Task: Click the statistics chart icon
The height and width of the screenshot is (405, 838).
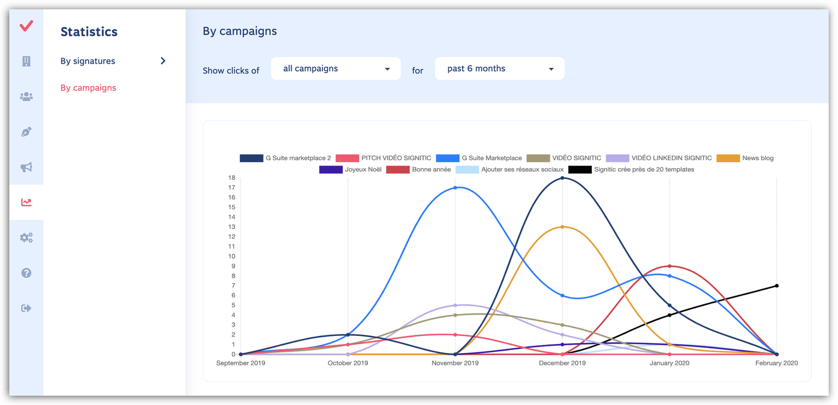Action: pos(26,202)
